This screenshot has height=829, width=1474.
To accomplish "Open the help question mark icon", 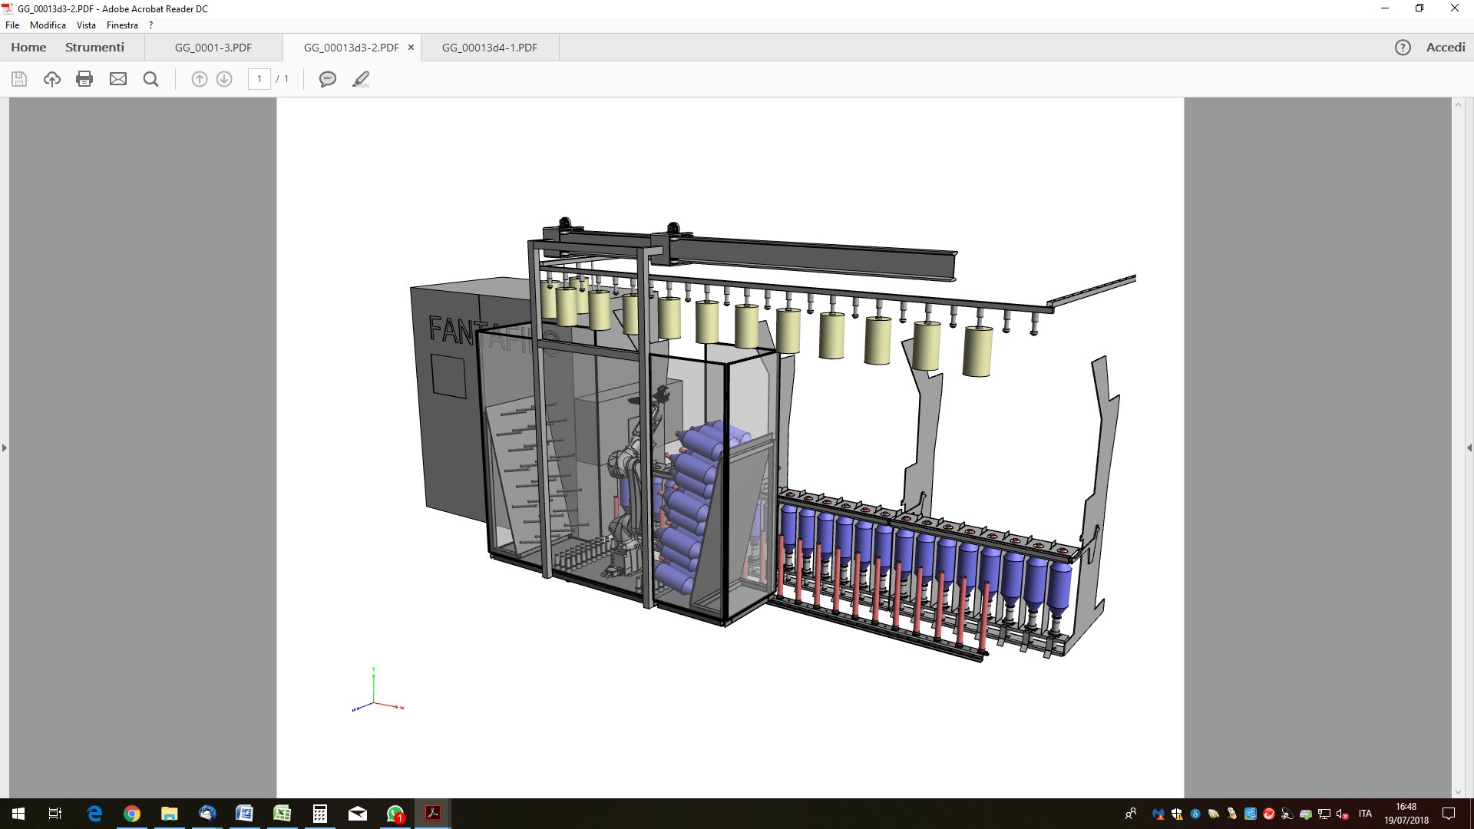I will click(1403, 48).
